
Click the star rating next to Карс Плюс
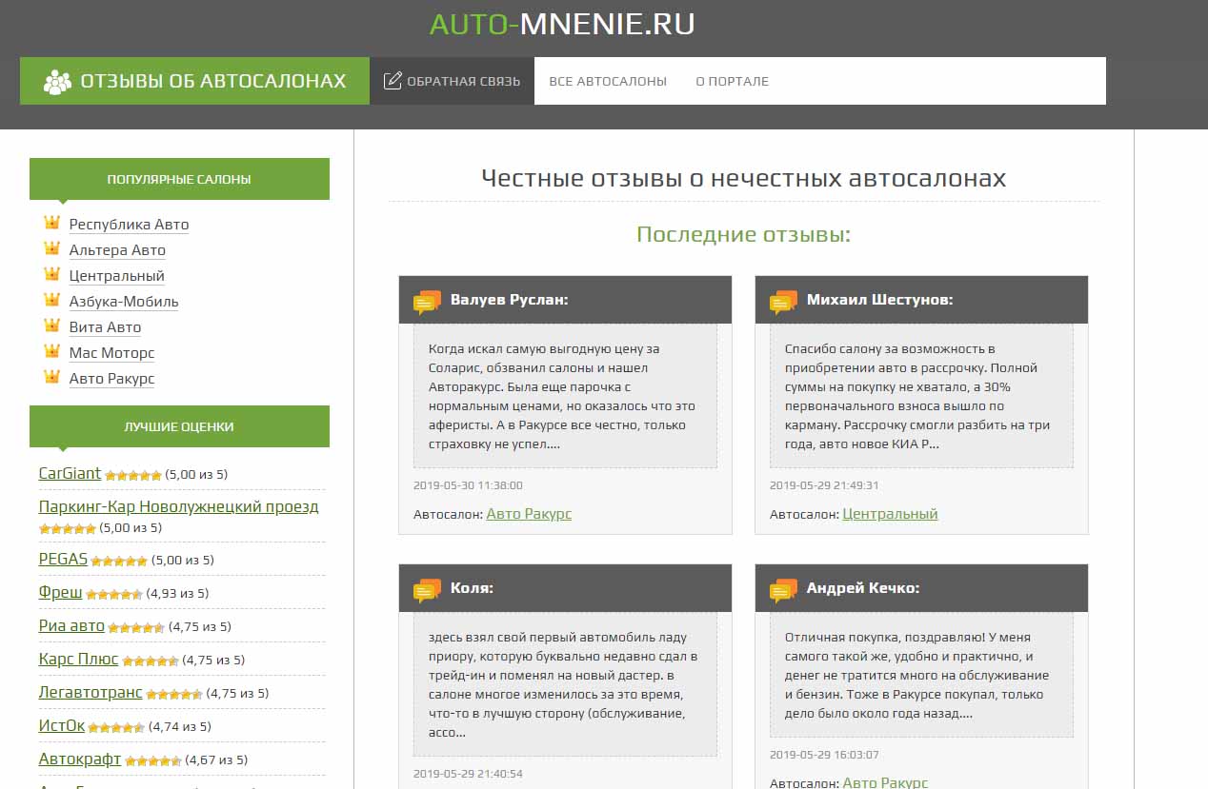click(x=151, y=661)
